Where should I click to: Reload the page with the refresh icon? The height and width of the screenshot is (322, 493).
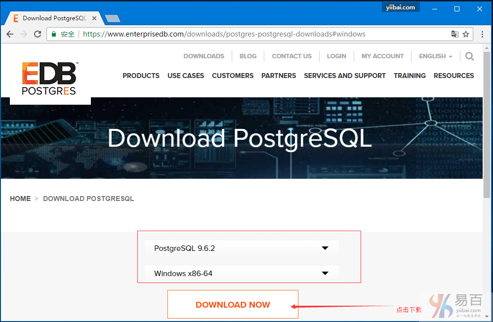pos(38,34)
